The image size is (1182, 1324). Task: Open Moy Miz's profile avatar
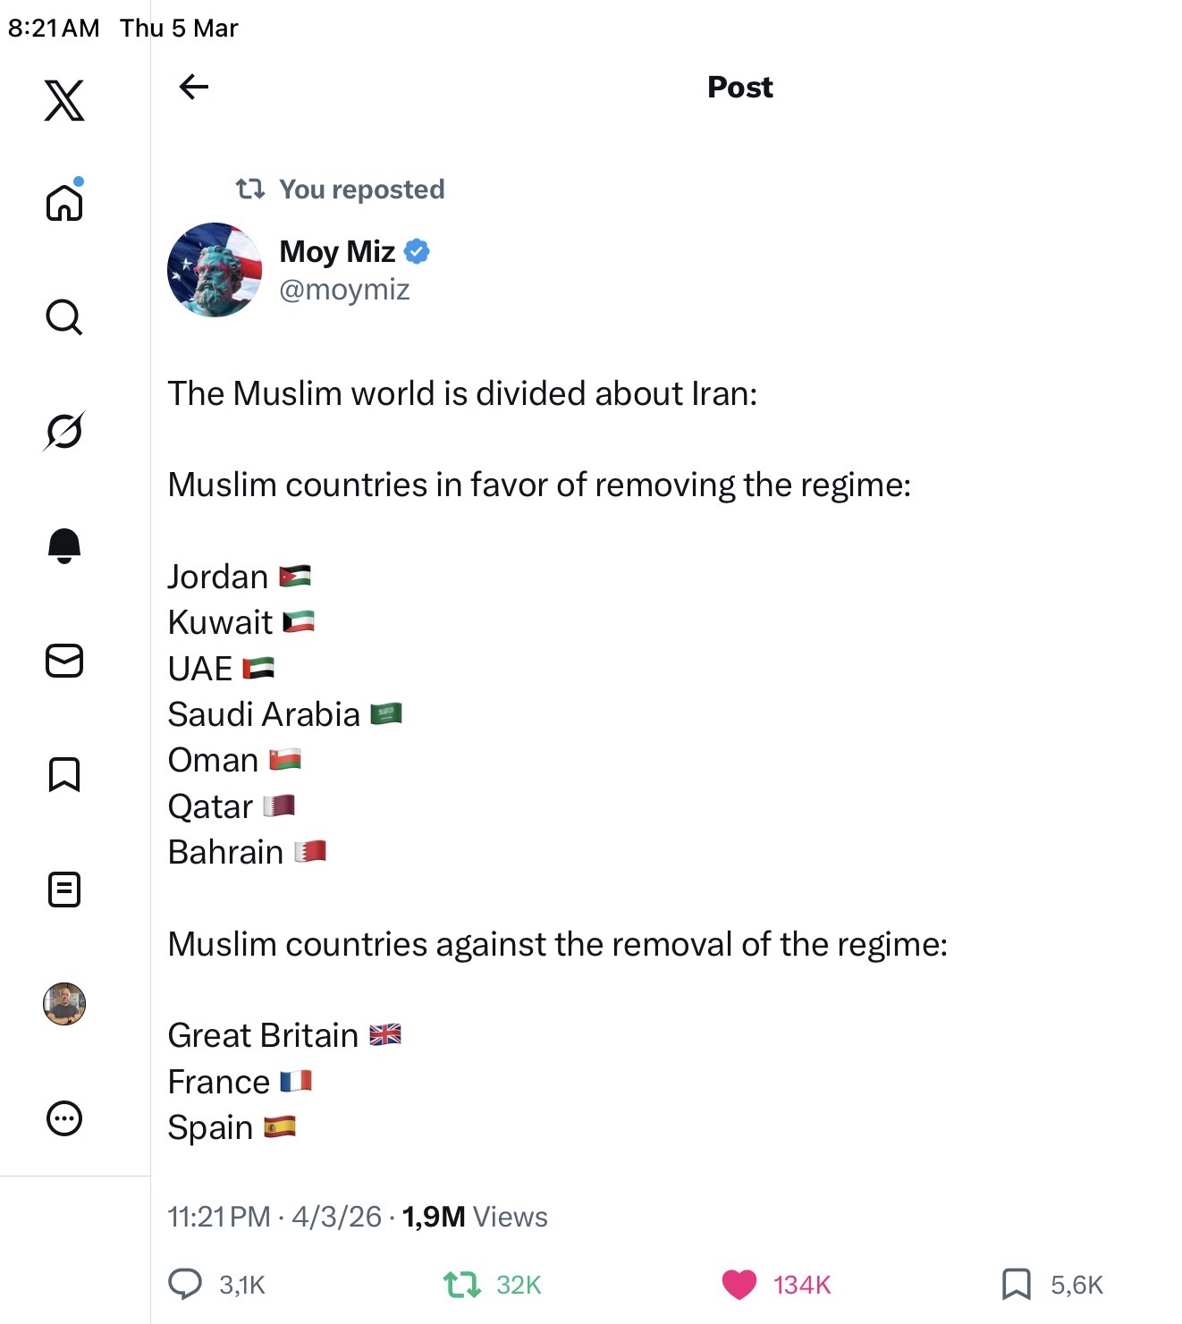pyautogui.click(x=215, y=269)
